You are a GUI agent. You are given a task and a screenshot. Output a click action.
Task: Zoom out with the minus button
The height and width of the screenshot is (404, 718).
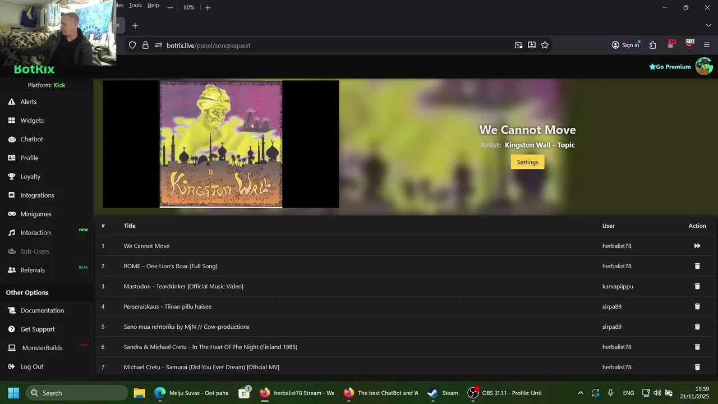(170, 7)
